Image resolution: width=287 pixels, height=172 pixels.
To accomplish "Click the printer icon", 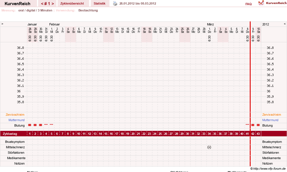I will (x=115, y=3).
